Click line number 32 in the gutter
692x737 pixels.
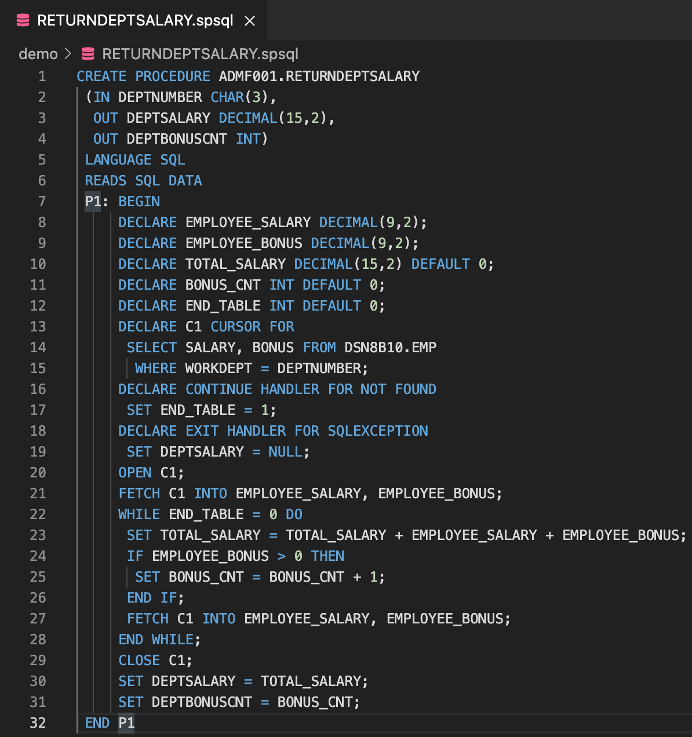pos(38,723)
